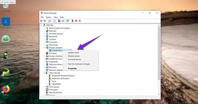Collapse the Display adapters category

44,48
